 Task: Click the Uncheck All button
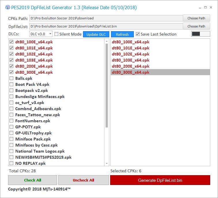pos(83,180)
